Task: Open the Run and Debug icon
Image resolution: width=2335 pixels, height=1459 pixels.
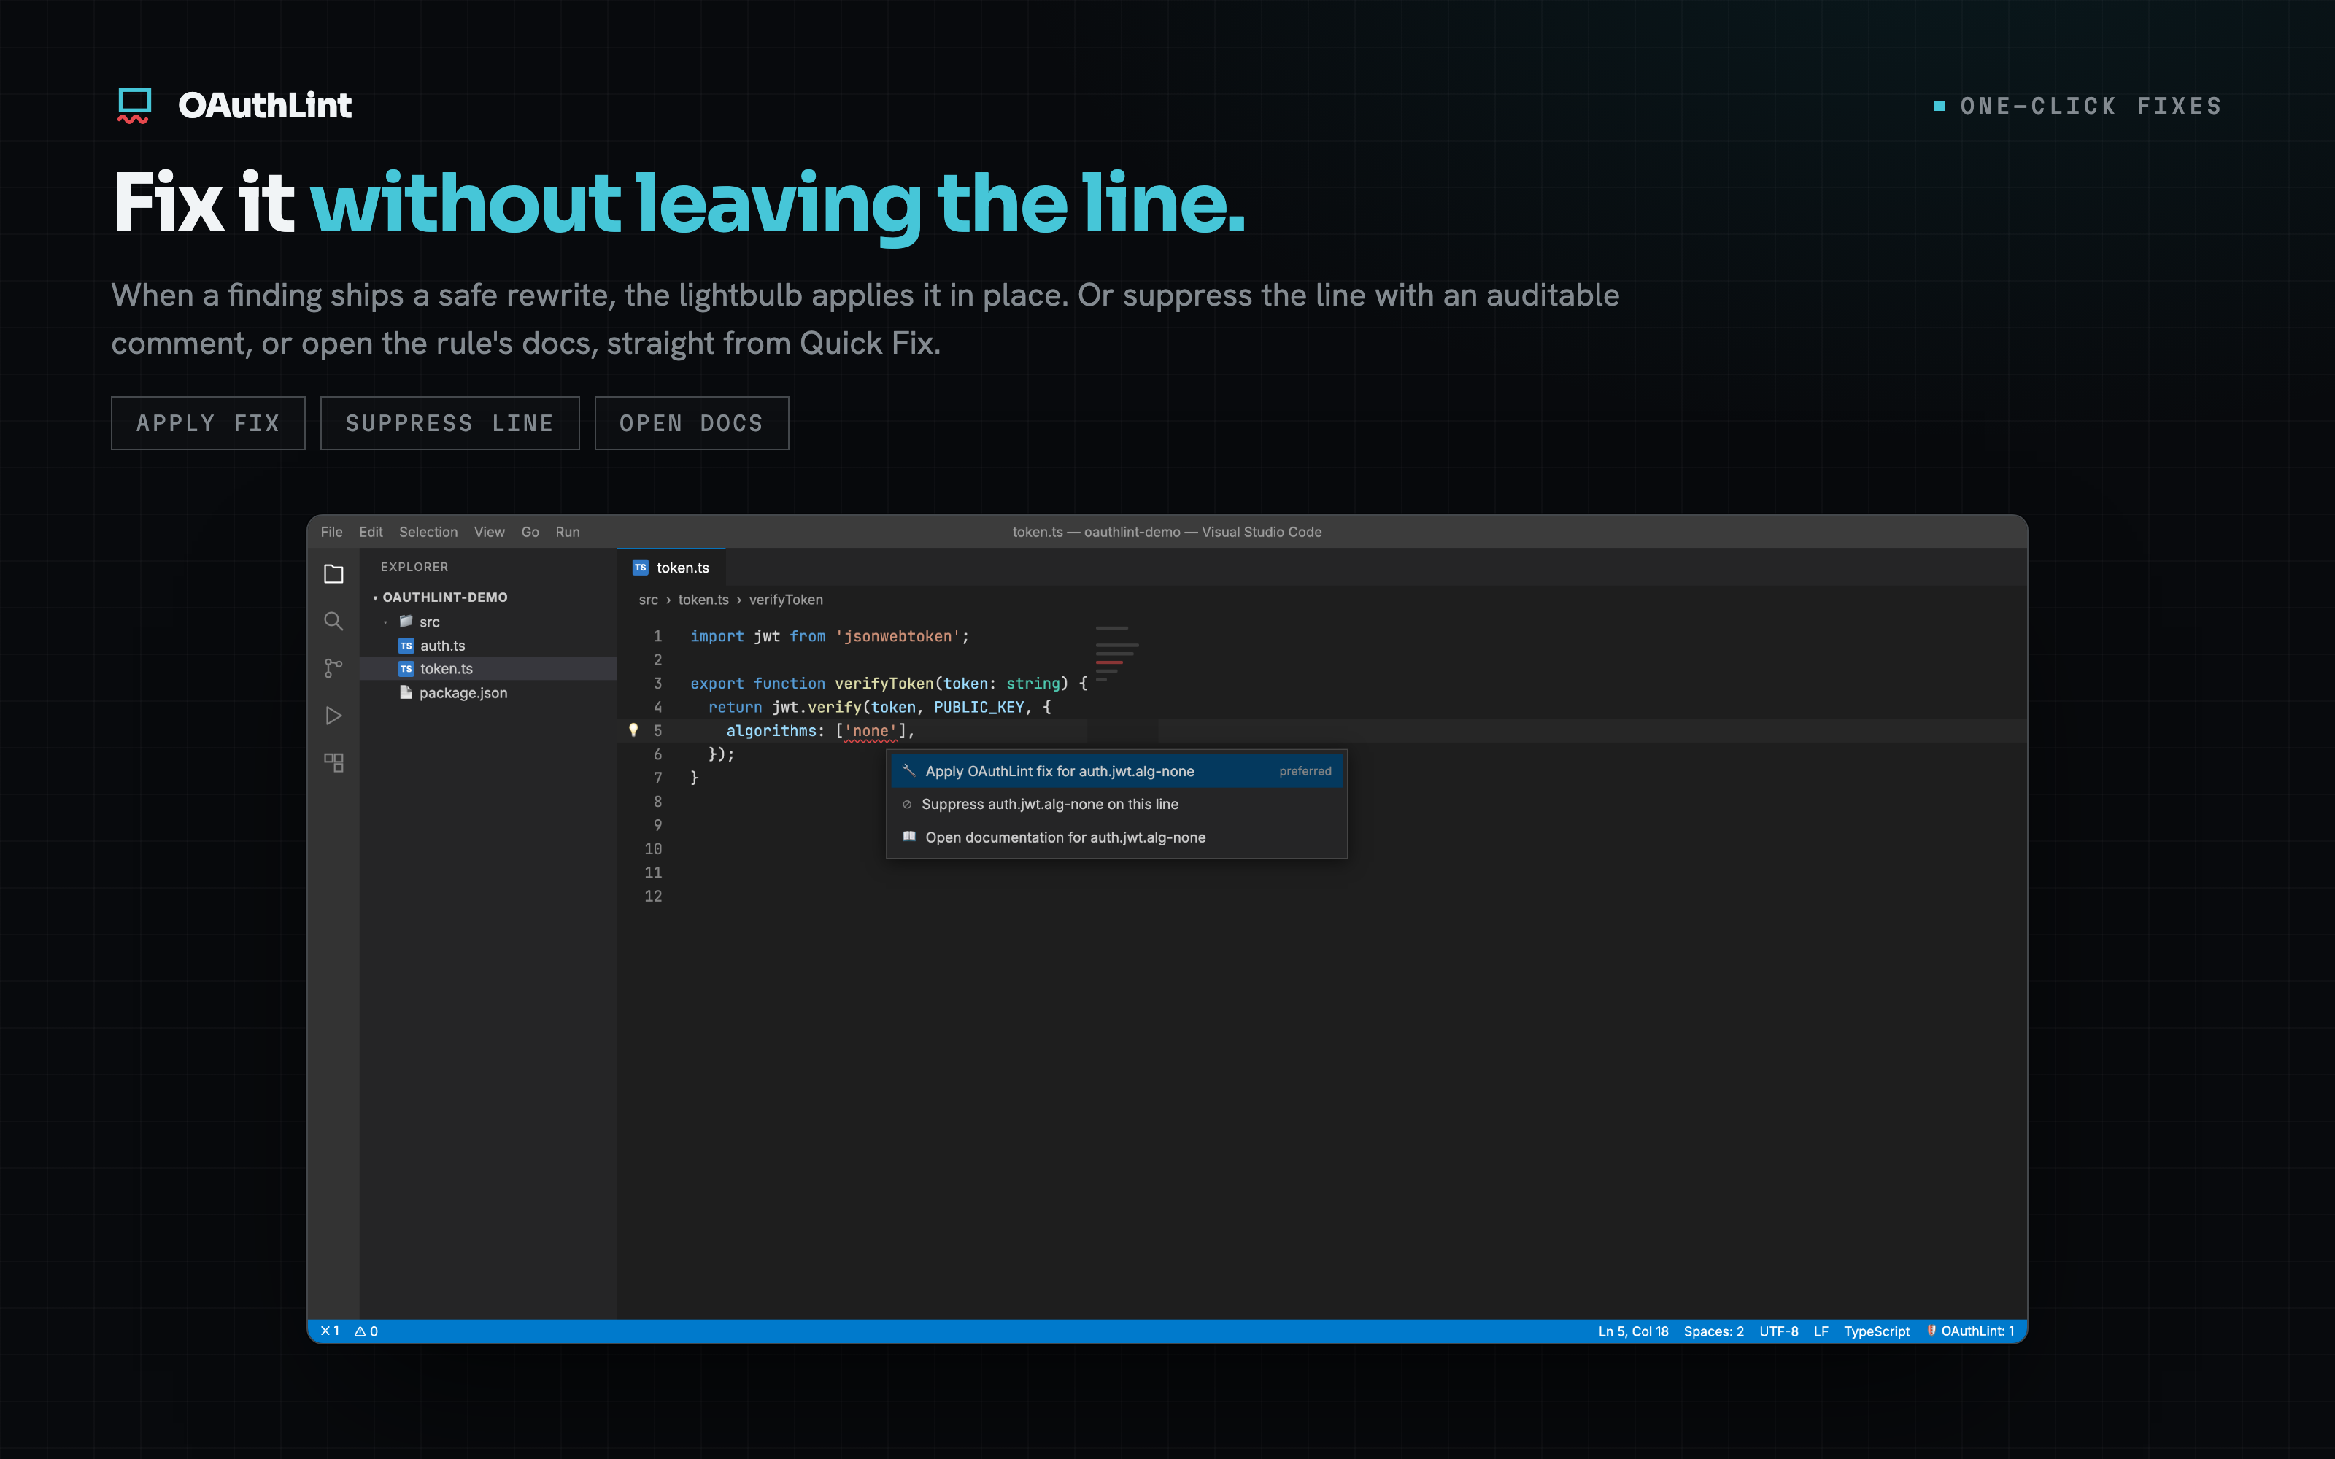Action: [333, 715]
